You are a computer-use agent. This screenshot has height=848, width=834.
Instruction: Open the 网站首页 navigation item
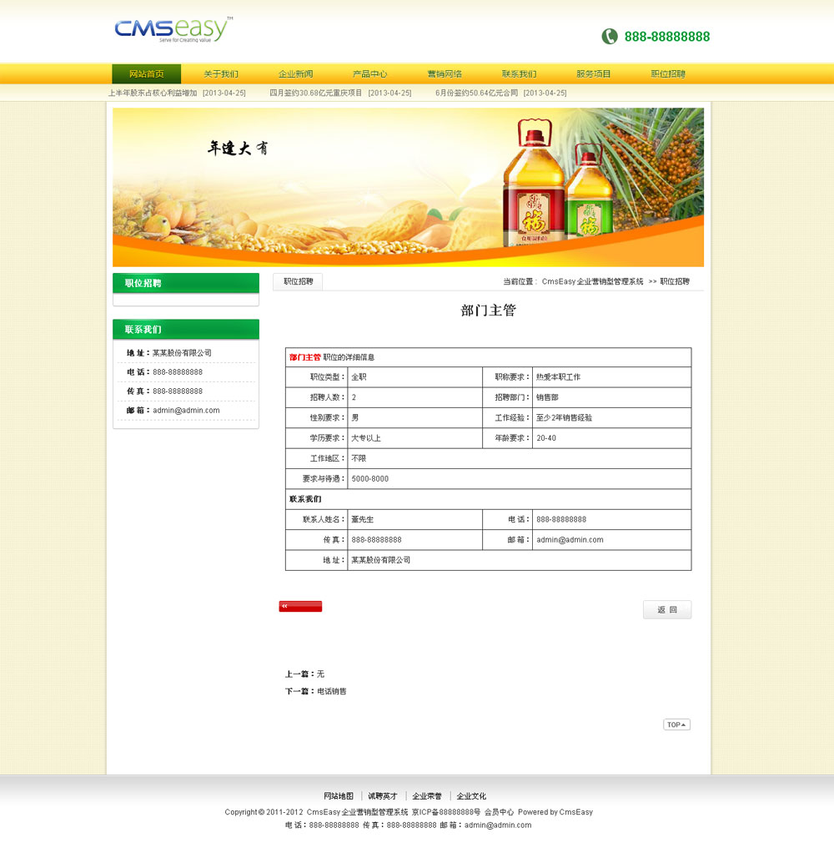(146, 74)
